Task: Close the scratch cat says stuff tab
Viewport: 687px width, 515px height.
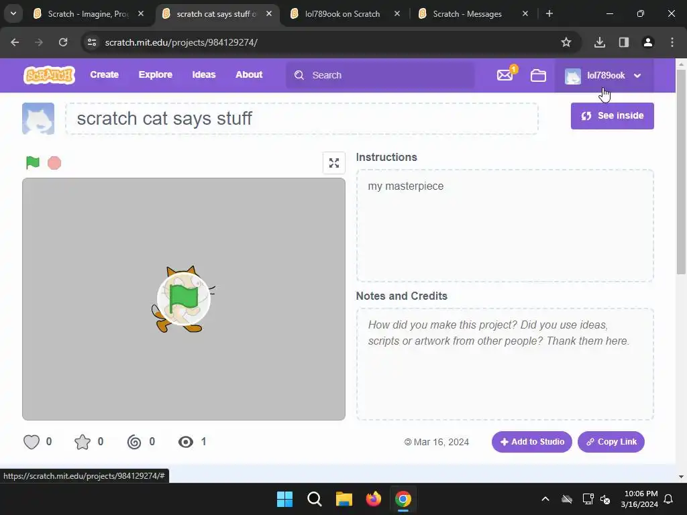Action: pyautogui.click(x=269, y=13)
